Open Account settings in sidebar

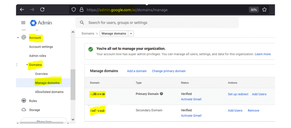click(x=41, y=47)
